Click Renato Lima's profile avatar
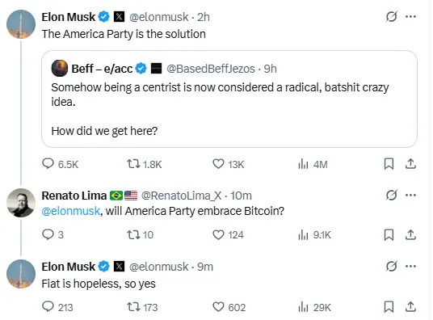The width and height of the screenshot is (433, 320). pyautogui.click(x=21, y=203)
